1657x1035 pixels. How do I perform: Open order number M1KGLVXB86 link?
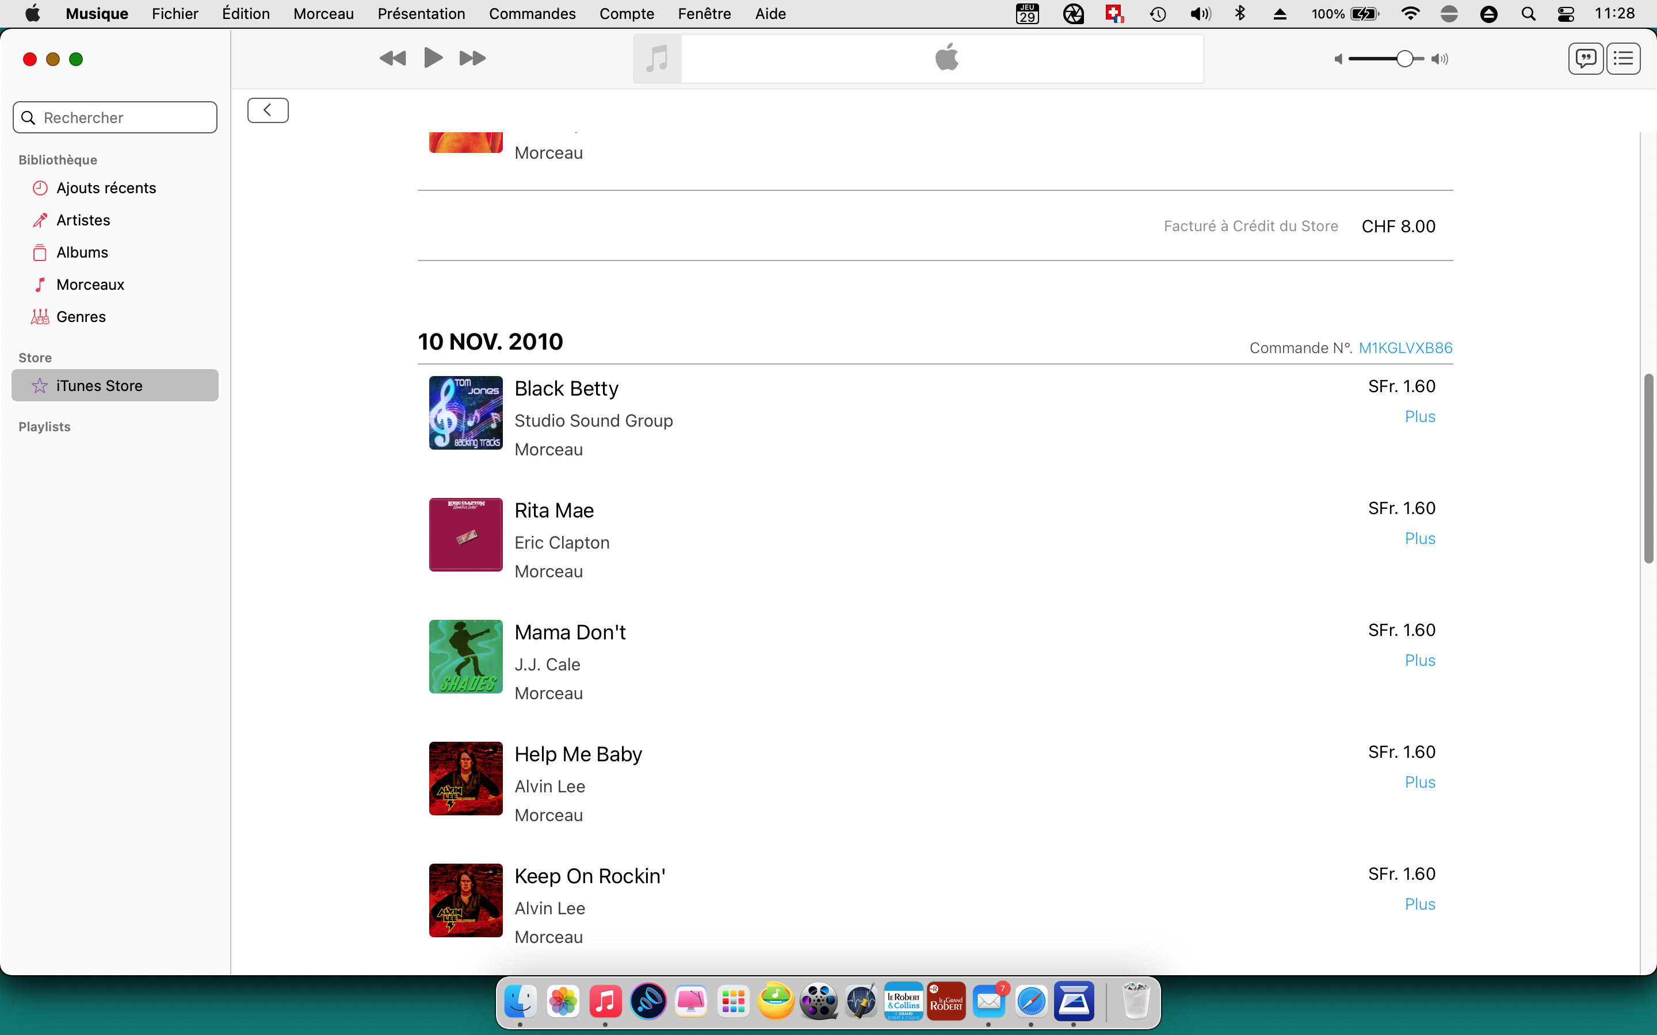pyautogui.click(x=1405, y=348)
